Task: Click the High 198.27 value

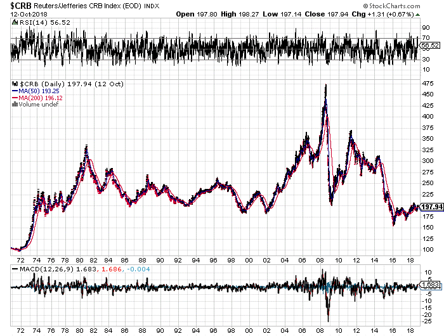Action: (240, 14)
